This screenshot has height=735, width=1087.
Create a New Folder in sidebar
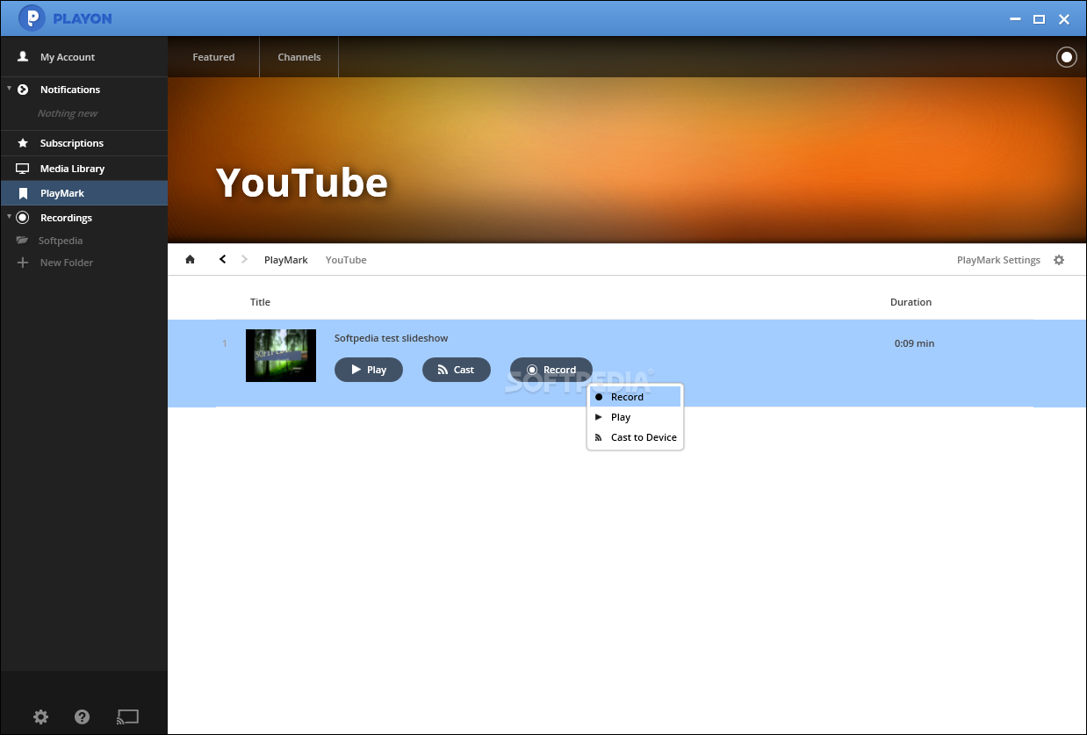[66, 263]
